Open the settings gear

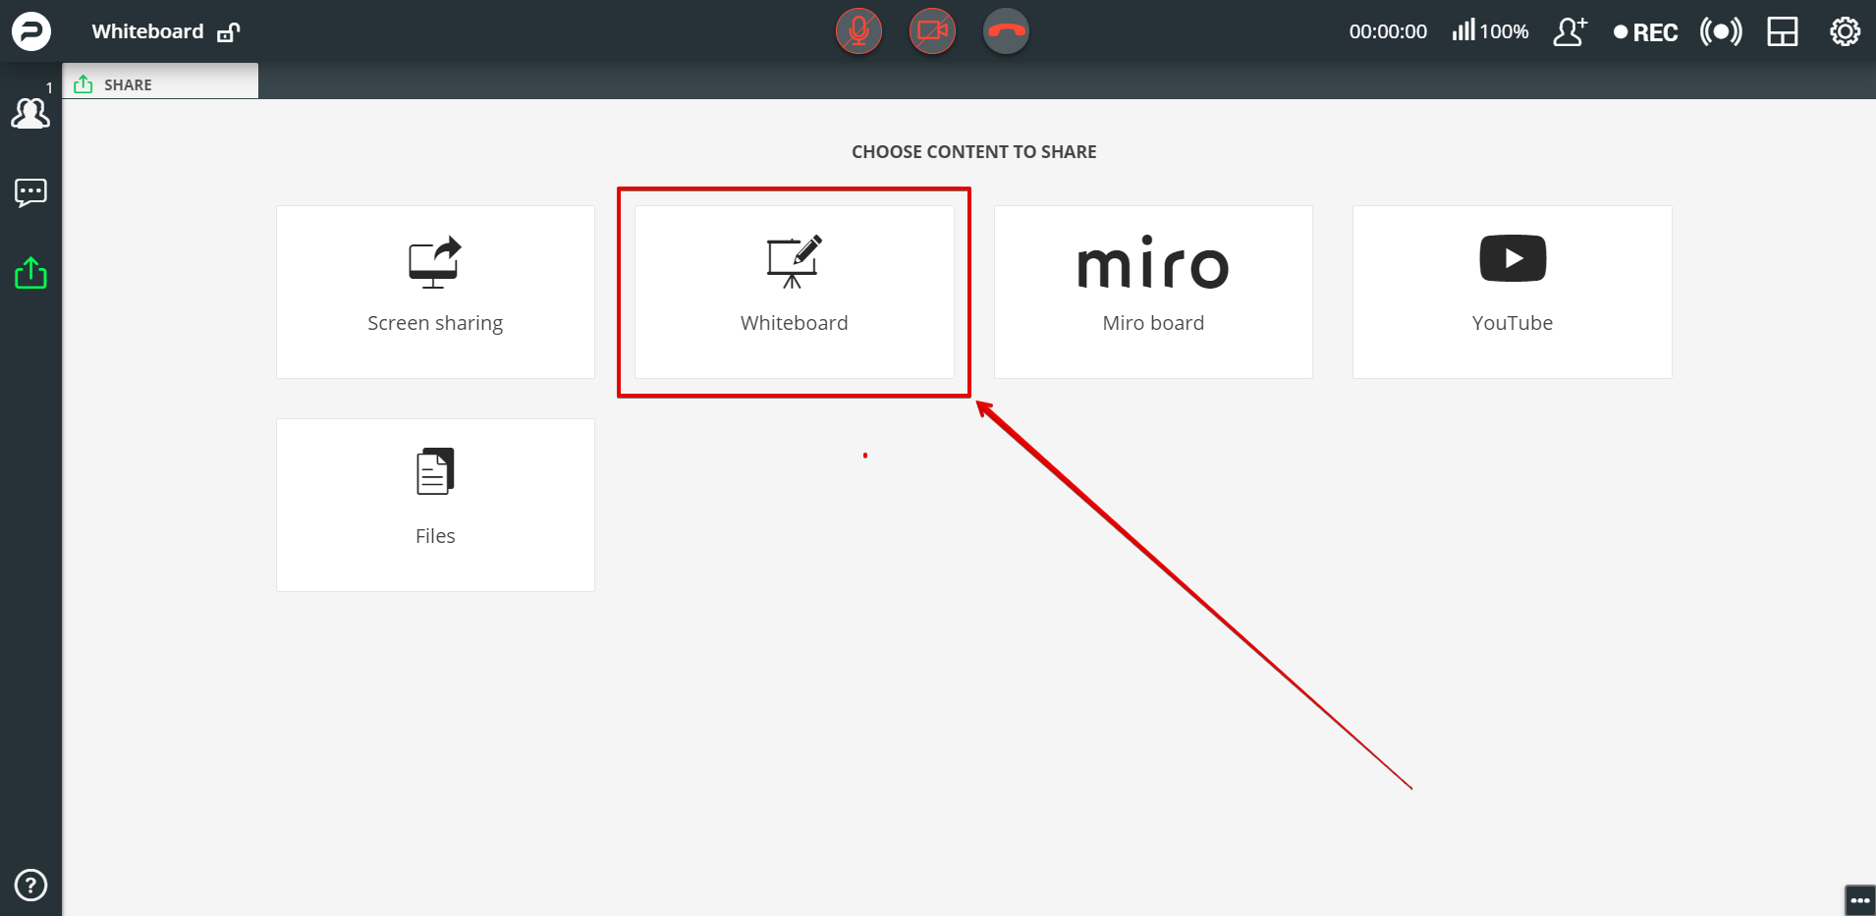tap(1845, 31)
